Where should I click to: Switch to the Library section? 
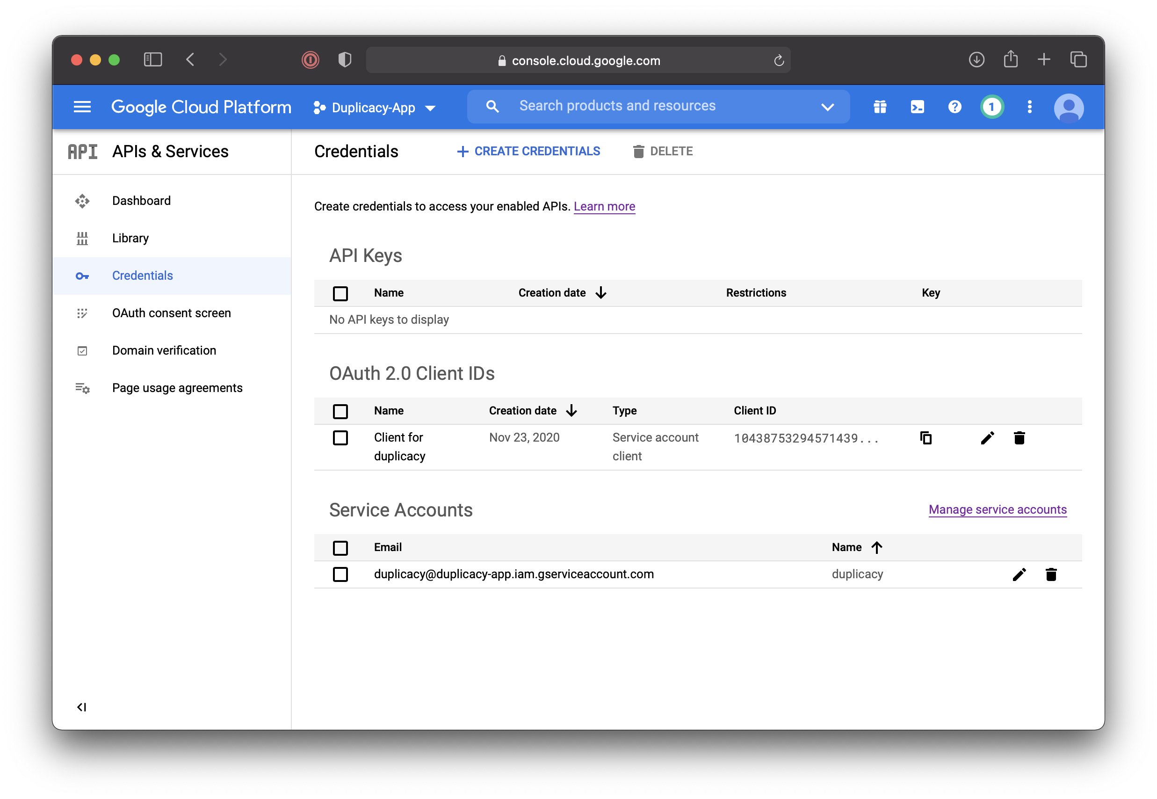tap(130, 238)
